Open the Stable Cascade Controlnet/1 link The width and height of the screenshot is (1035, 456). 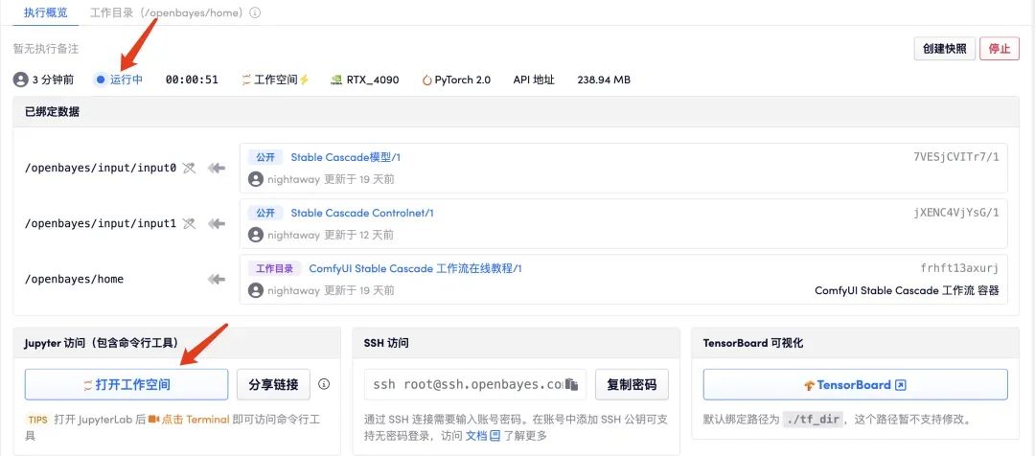tap(362, 213)
